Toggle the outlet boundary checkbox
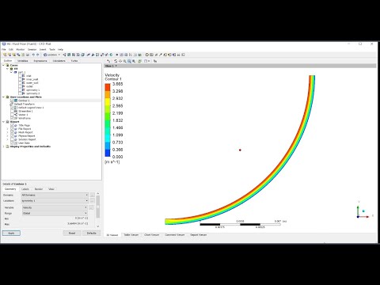Image resolution: width=380 pixels, height=285 pixels. (x=20, y=86)
